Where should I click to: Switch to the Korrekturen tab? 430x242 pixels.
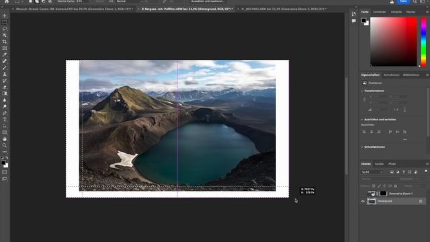[x=391, y=75]
